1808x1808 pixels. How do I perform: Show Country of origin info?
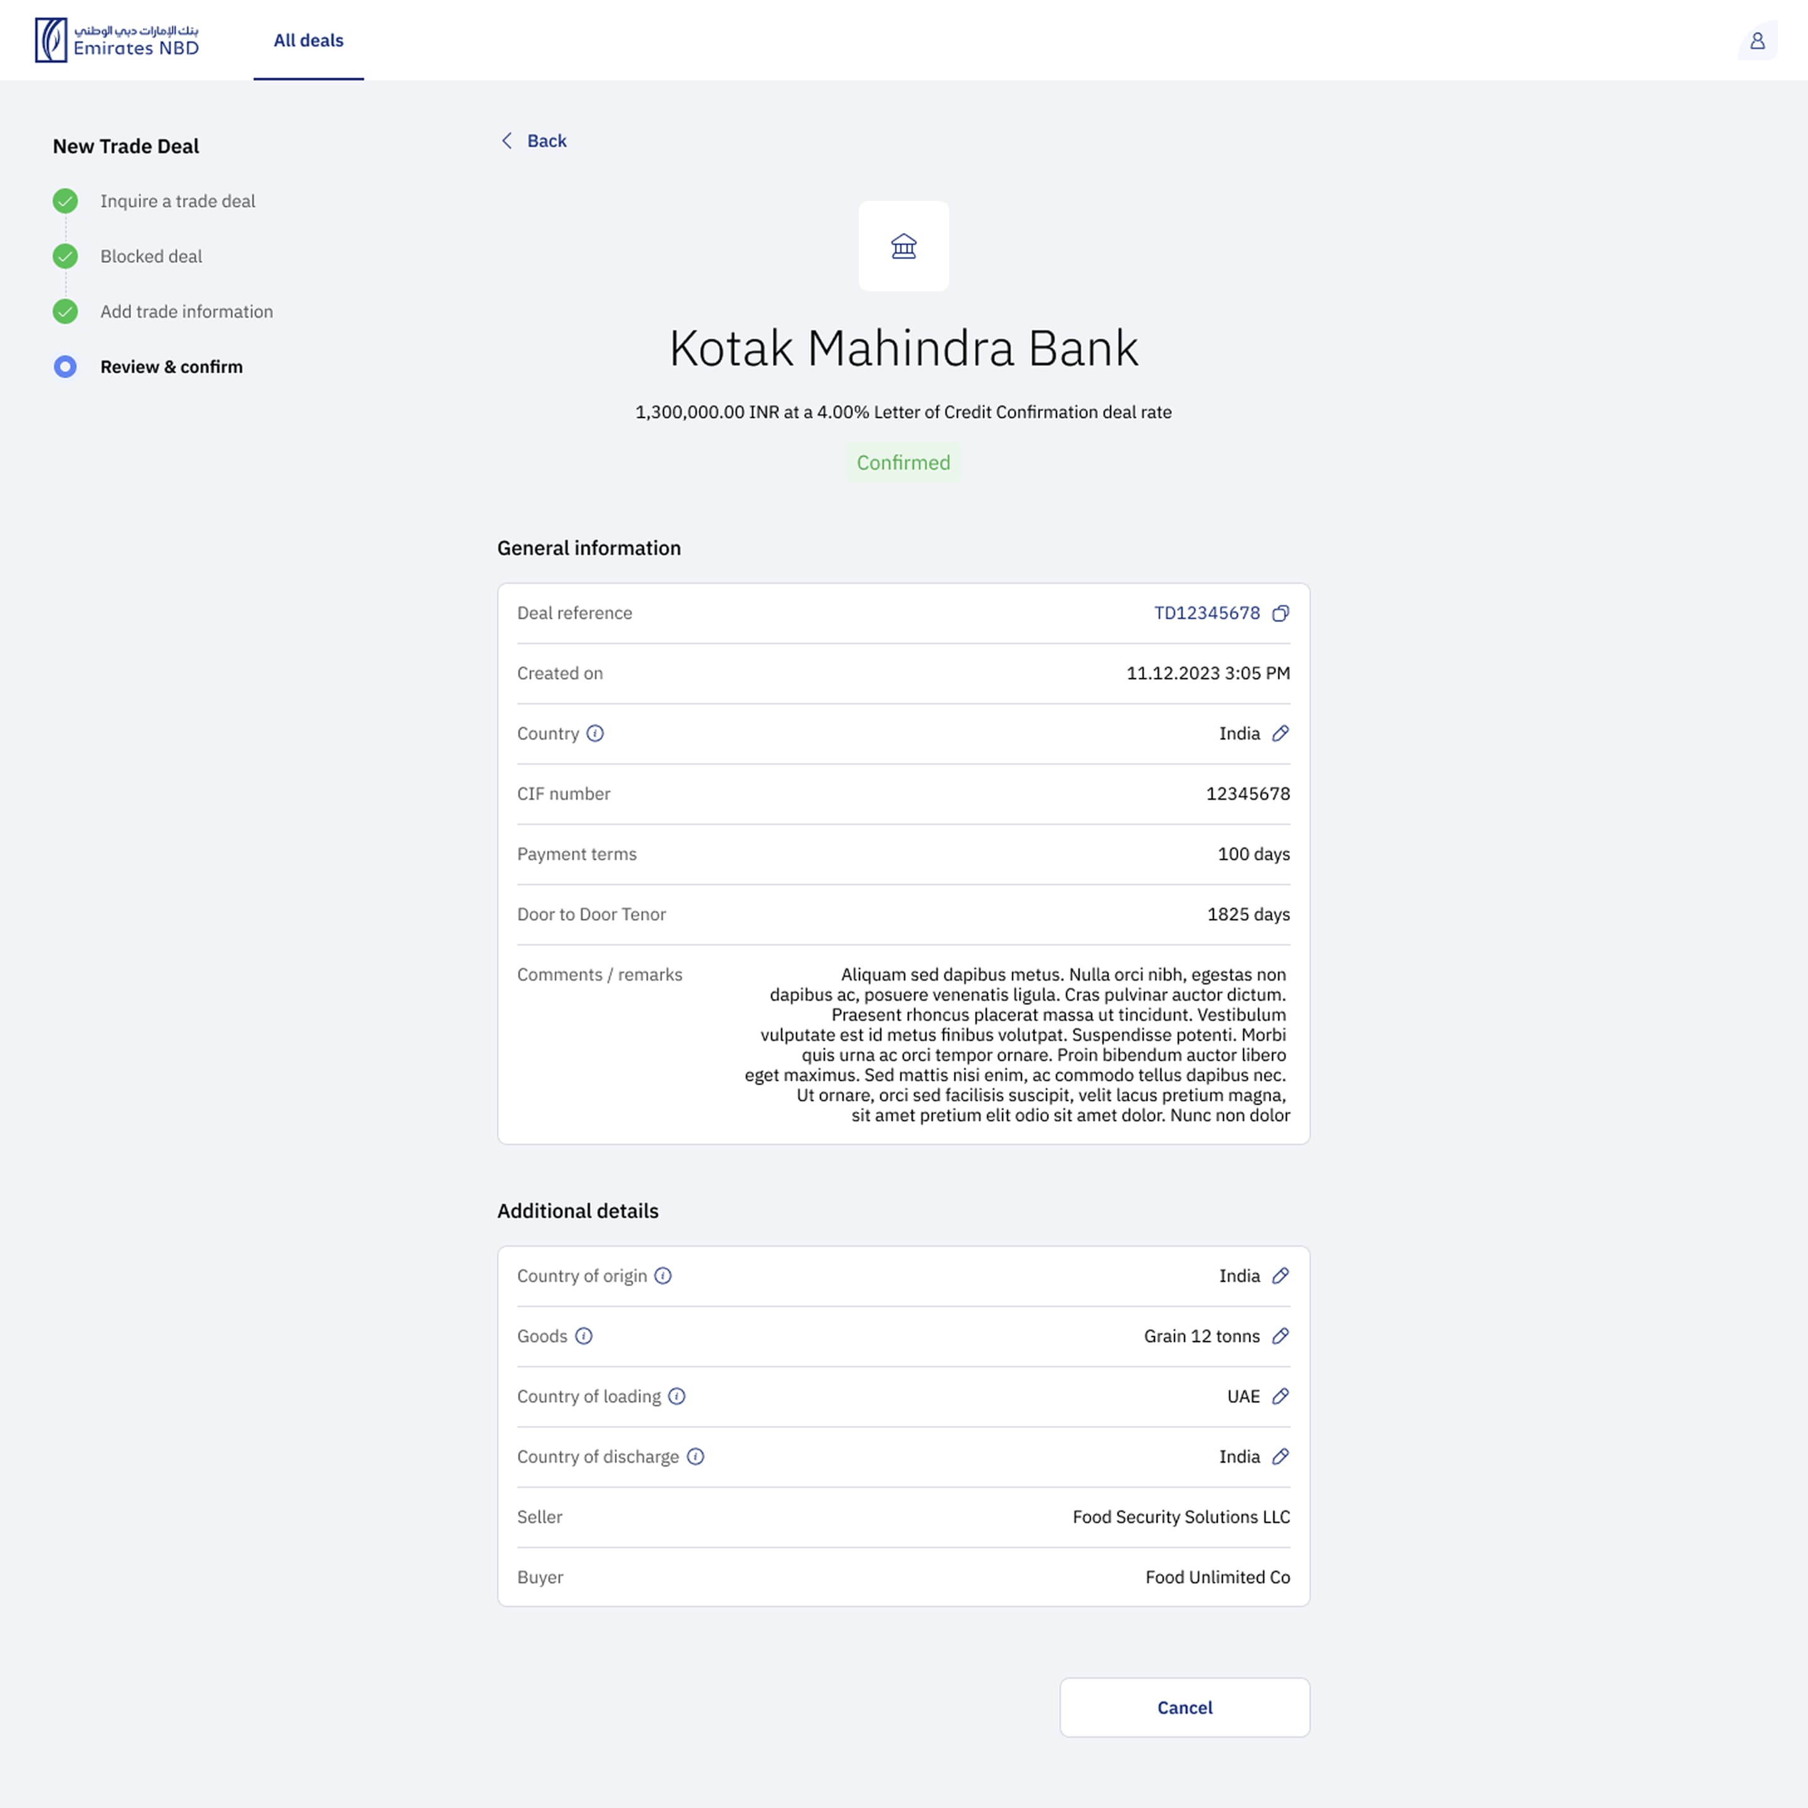tap(662, 1276)
